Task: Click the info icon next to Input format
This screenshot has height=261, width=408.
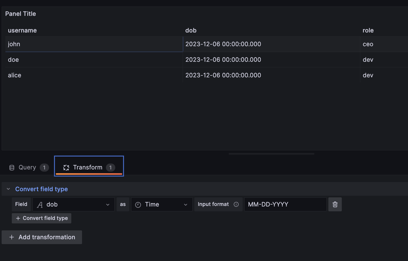Action: (236, 204)
